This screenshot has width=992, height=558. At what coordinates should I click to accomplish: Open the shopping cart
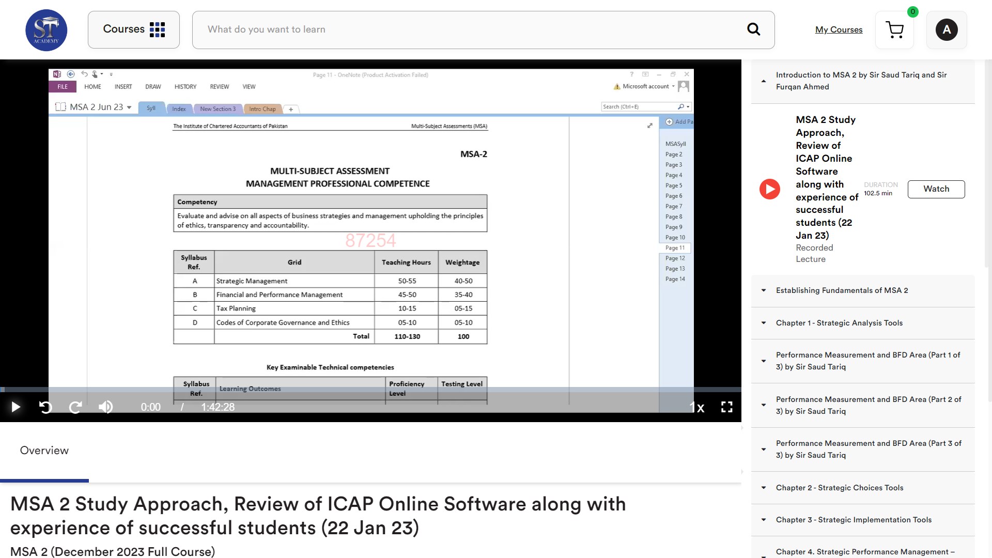coord(894,30)
